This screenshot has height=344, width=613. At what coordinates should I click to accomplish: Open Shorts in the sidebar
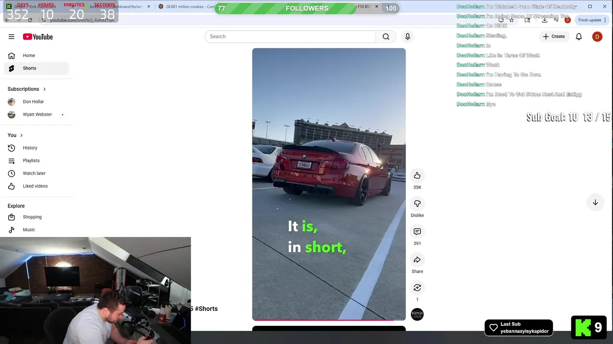[36, 68]
